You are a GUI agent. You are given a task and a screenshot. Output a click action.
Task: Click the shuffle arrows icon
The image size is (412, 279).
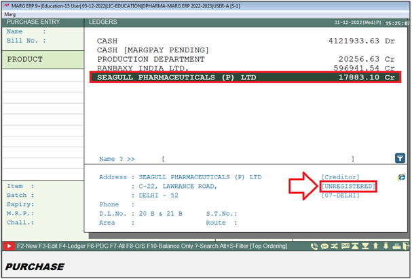[x=335, y=246]
